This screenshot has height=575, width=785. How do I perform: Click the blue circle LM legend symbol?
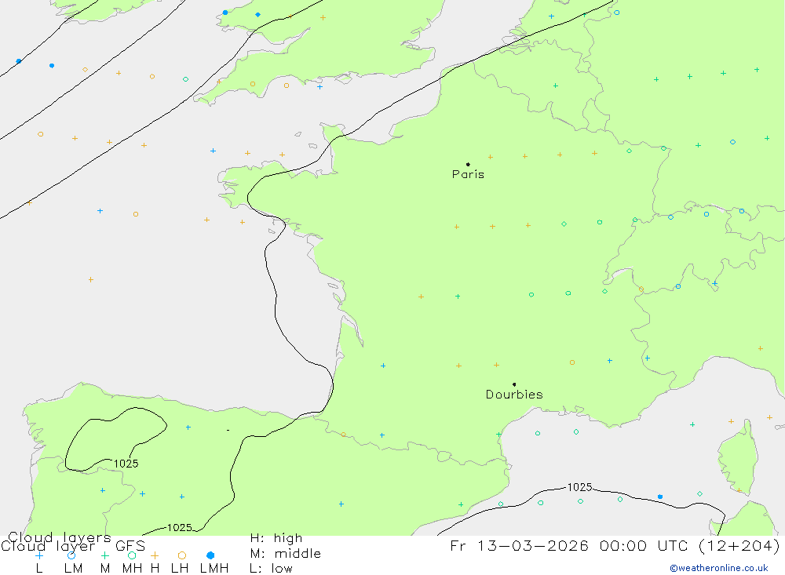pos(71,555)
